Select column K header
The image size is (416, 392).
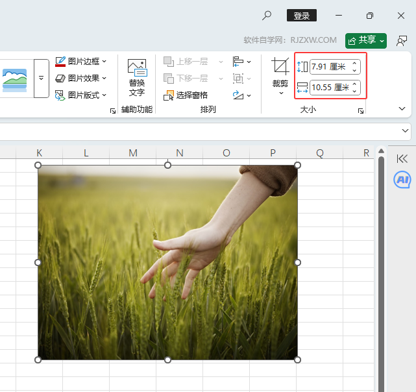tap(40, 153)
